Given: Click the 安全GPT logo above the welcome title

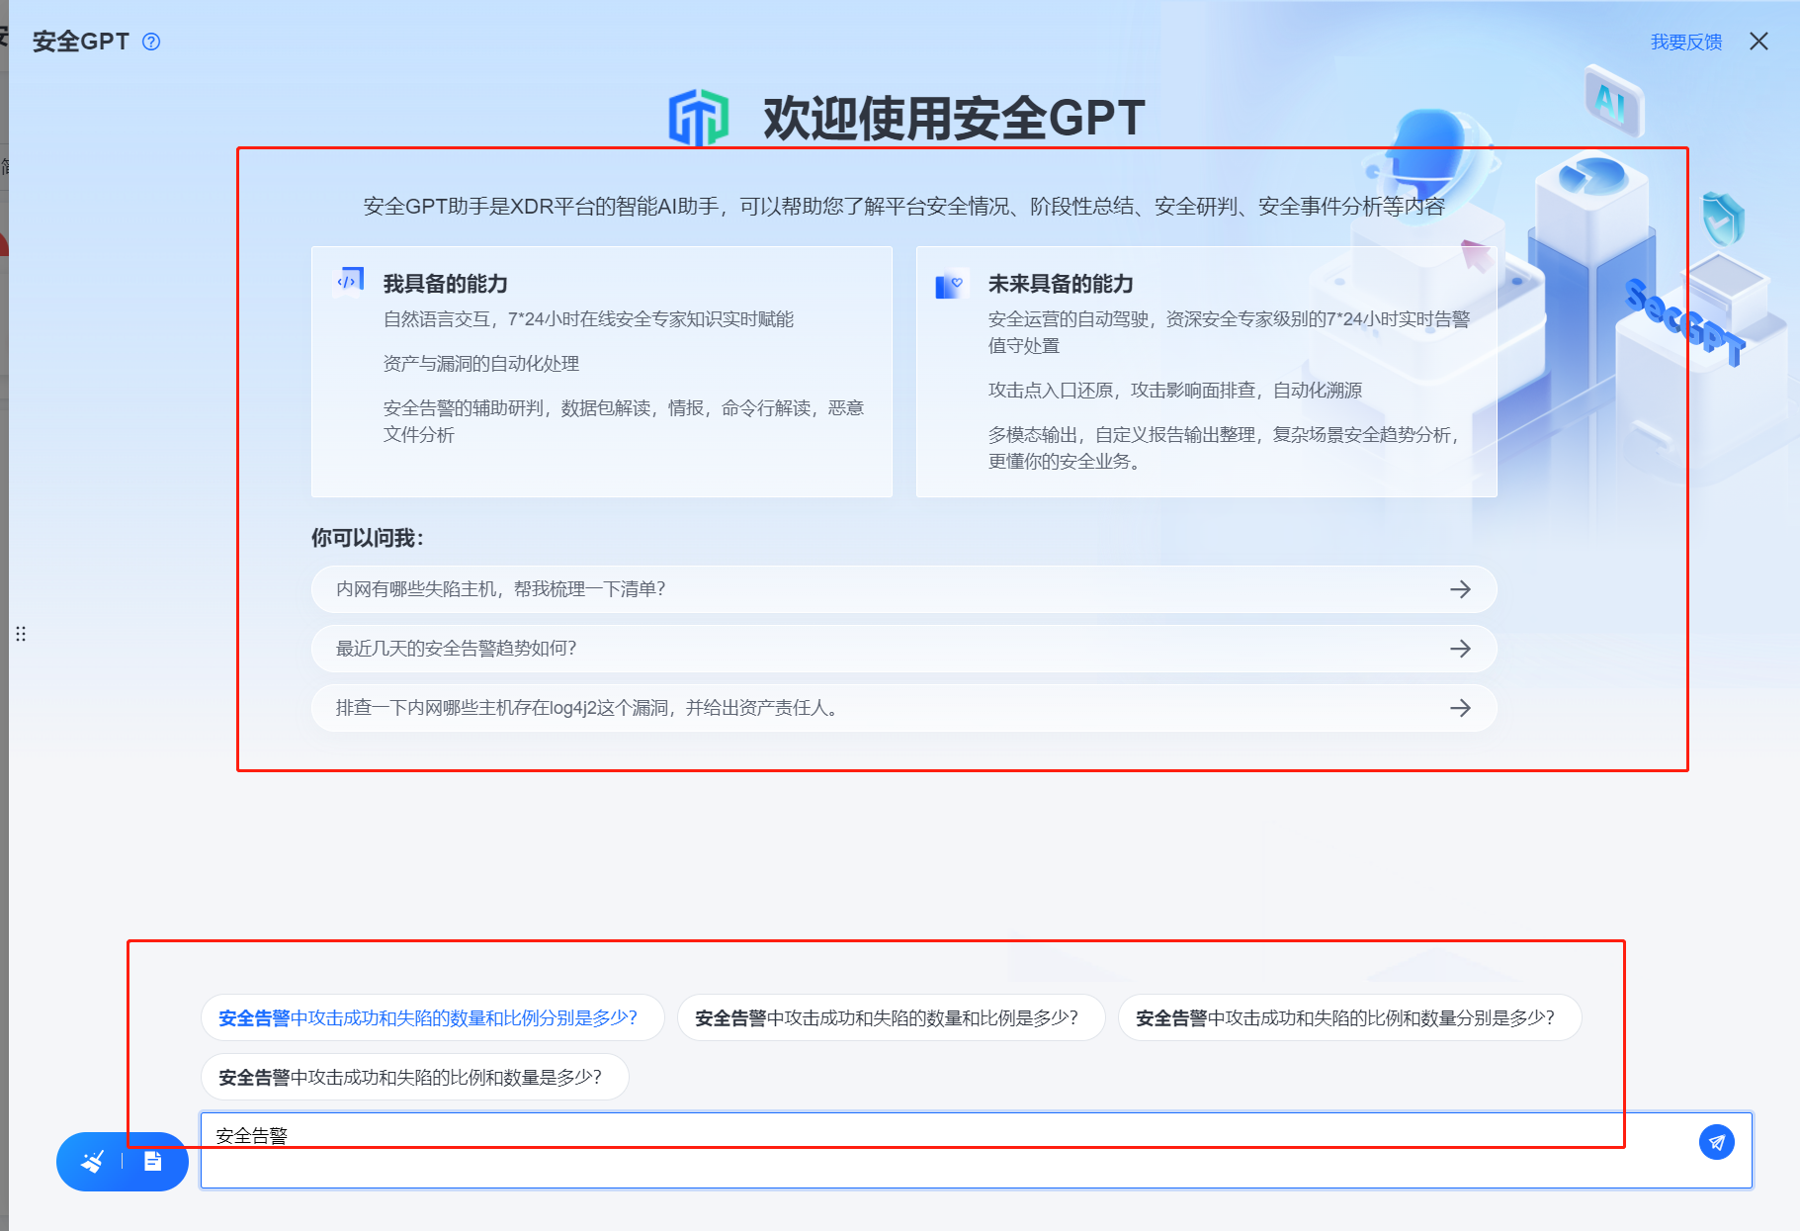Looking at the screenshot, I should (699, 116).
